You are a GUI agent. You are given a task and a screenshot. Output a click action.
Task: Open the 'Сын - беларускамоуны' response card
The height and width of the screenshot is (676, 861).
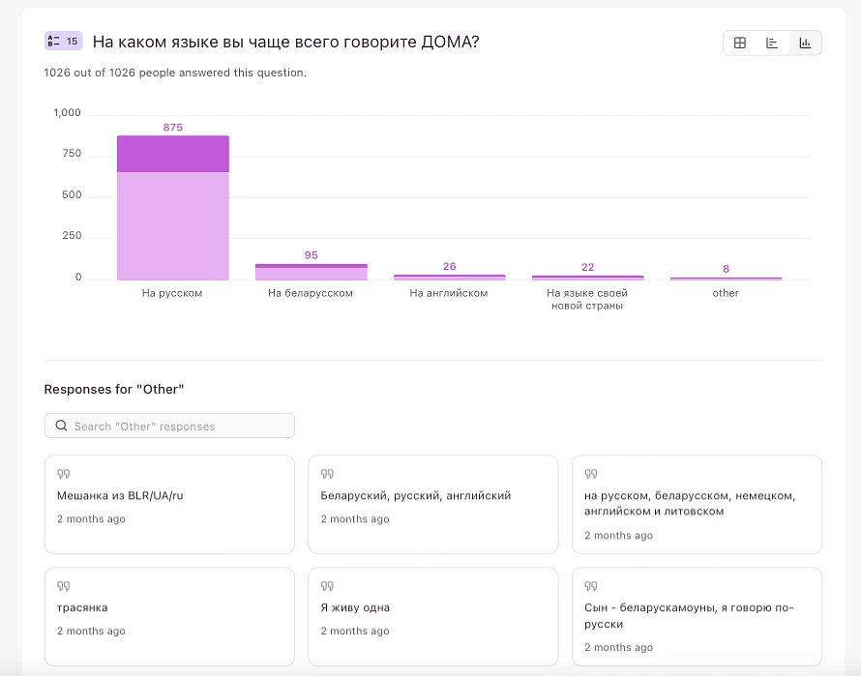click(697, 616)
